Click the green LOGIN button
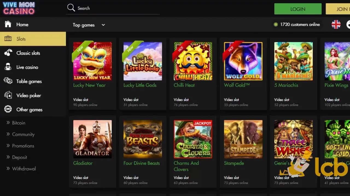Screen dimensions: 350x196 pos(298,9)
